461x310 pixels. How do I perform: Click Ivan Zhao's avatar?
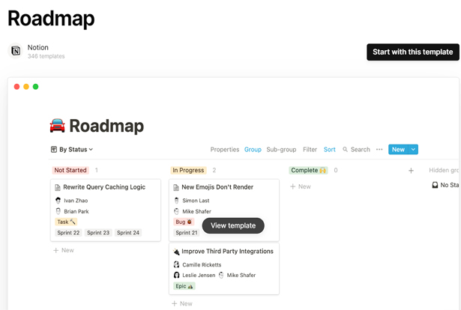(58, 201)
